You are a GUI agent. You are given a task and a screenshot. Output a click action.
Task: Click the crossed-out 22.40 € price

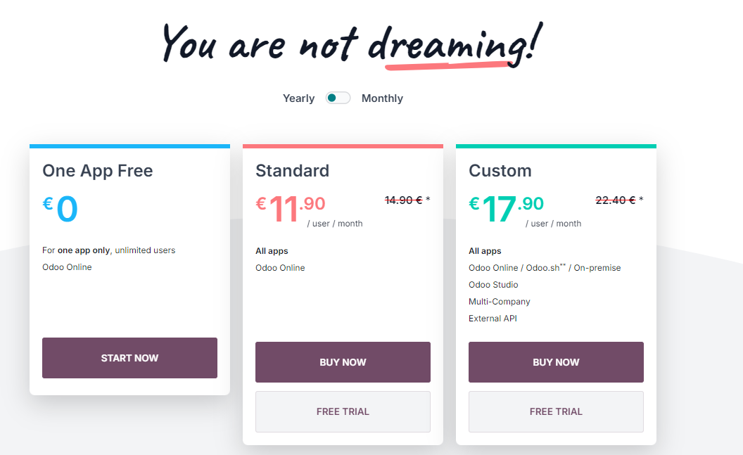click(615, 200)
